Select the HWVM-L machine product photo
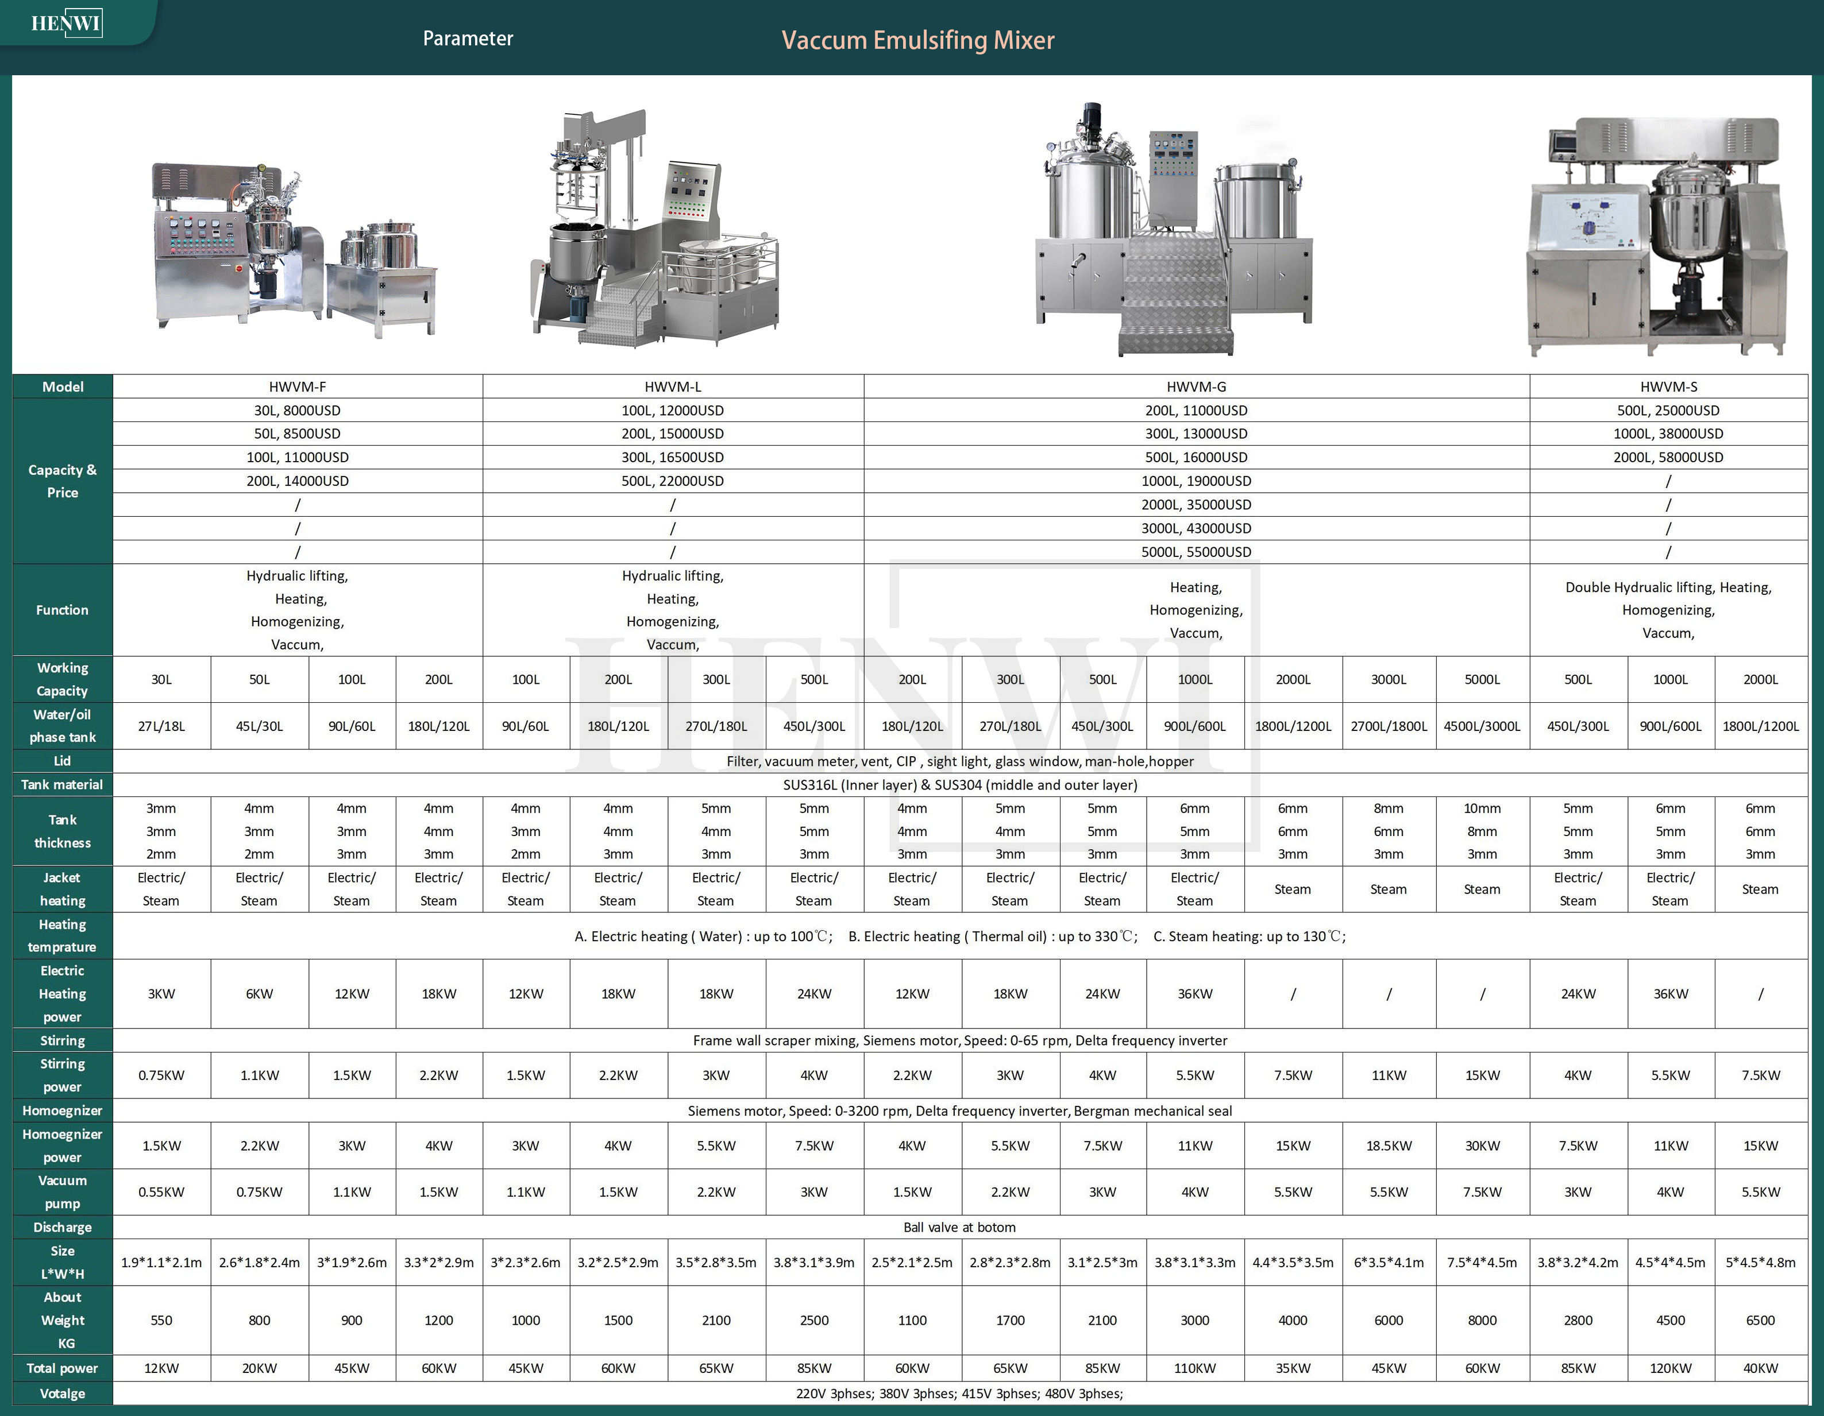 (x=654, y=227)
